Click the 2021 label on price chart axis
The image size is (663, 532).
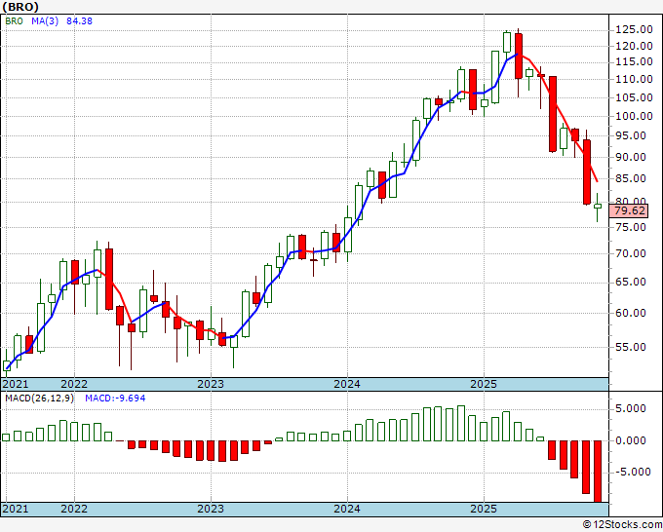16,384
